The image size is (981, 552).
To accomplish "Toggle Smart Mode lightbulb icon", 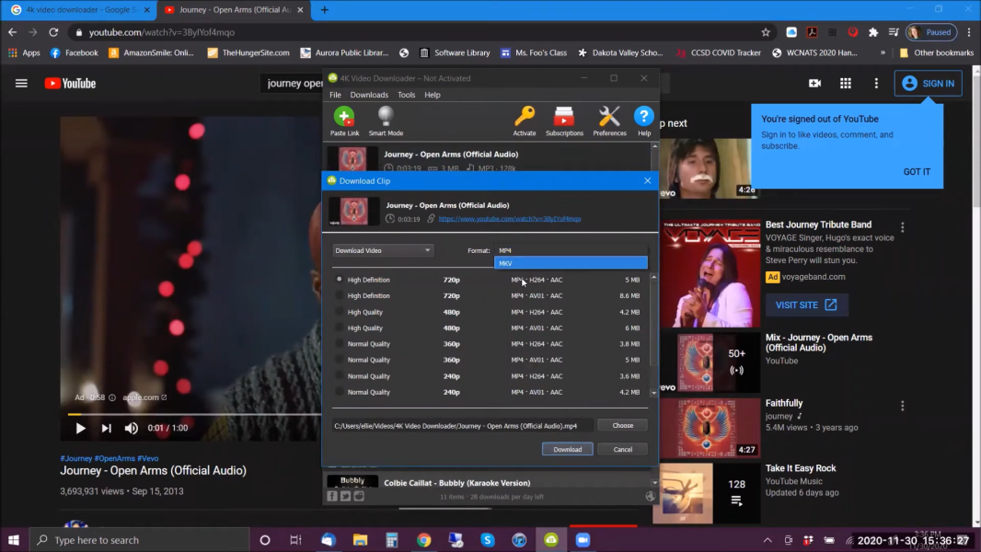I will (x=386, y=117).
